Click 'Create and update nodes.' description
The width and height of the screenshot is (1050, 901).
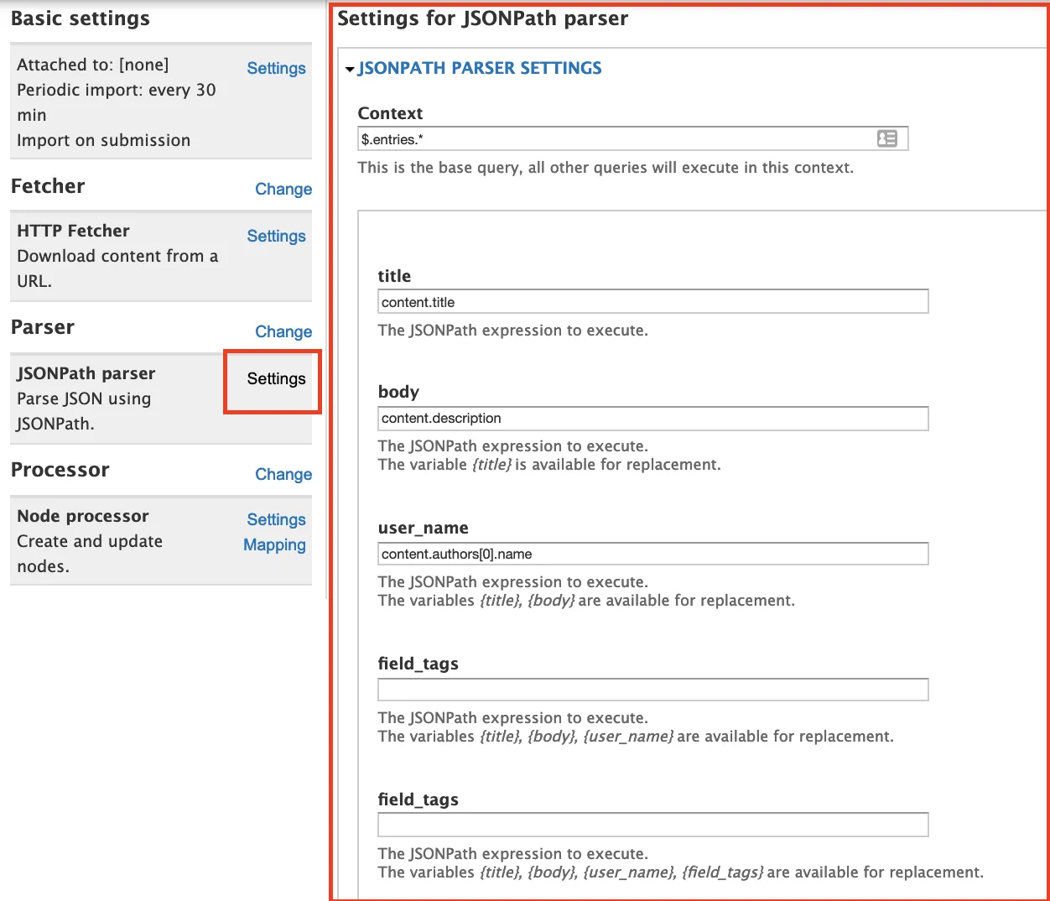pos(90,554)
